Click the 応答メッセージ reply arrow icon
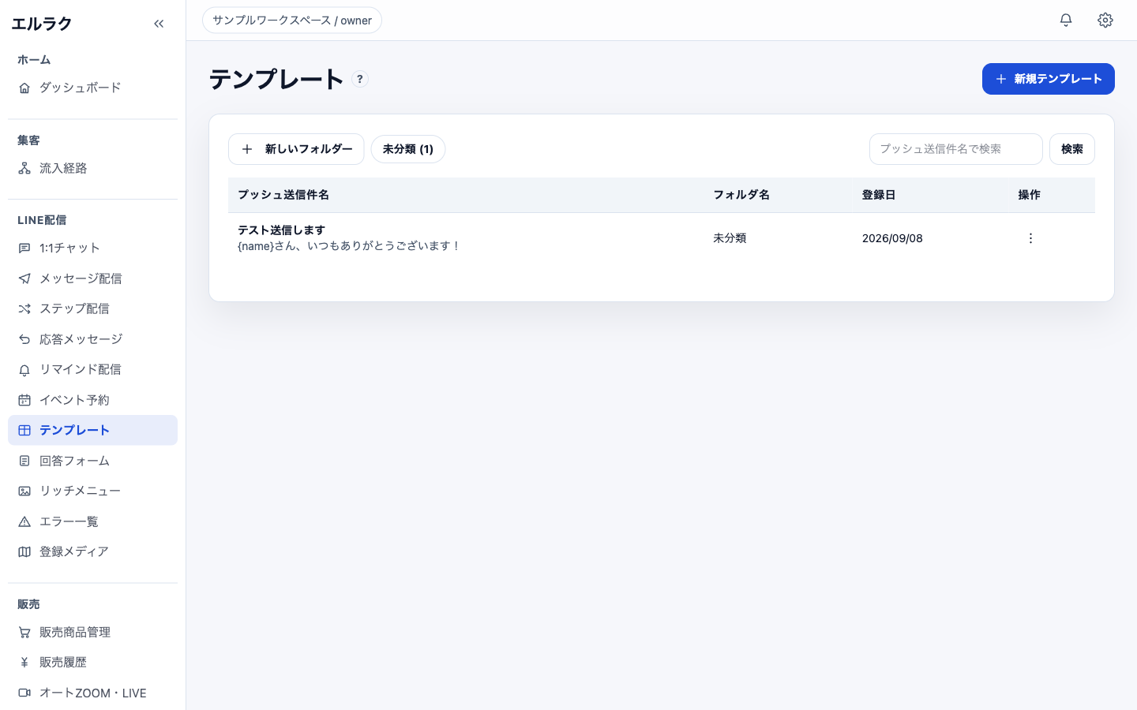 tap(24, 339)
